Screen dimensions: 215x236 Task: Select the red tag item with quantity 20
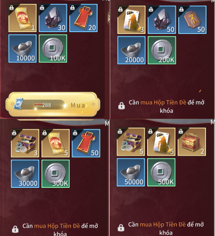83,18
